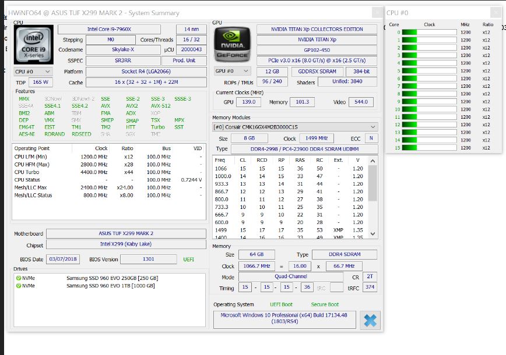Click the core 0 clock bar in CPU #0 window
This screenshot has height=355, width=506.
point(429,32)
